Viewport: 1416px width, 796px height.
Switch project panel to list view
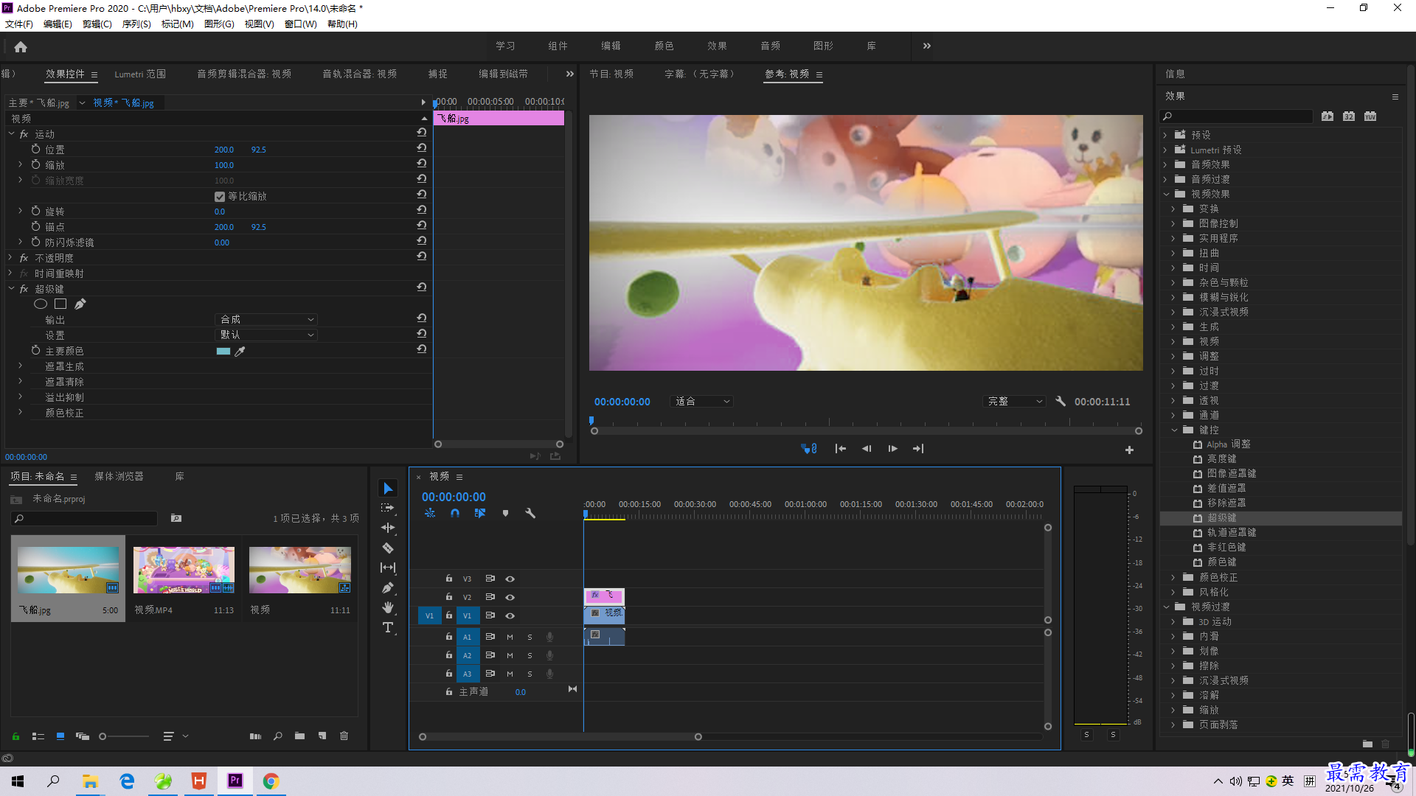(x=38, y=736)
